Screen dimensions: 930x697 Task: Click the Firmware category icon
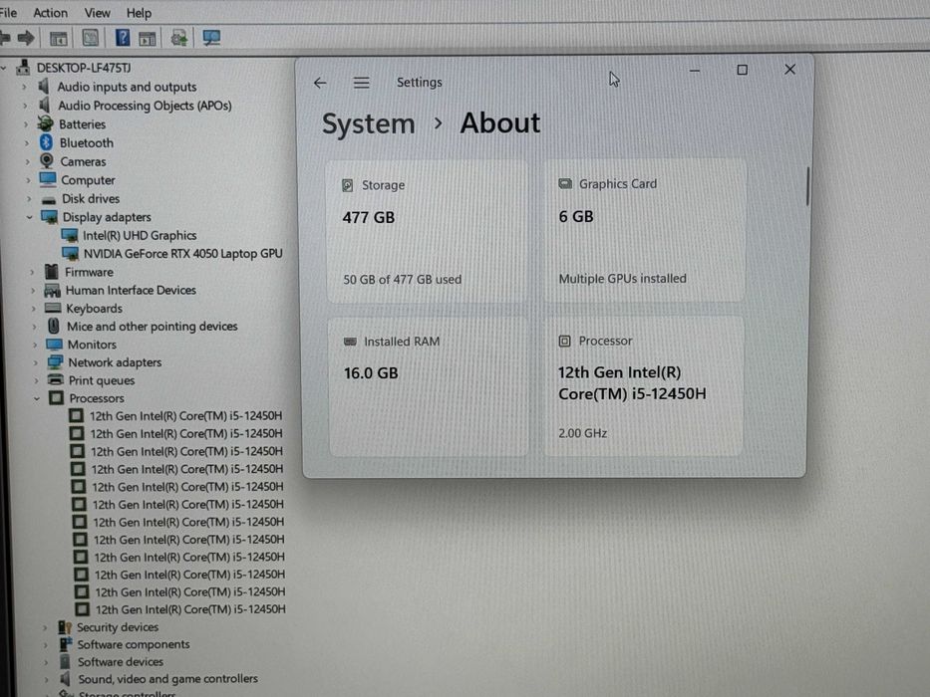52,272
